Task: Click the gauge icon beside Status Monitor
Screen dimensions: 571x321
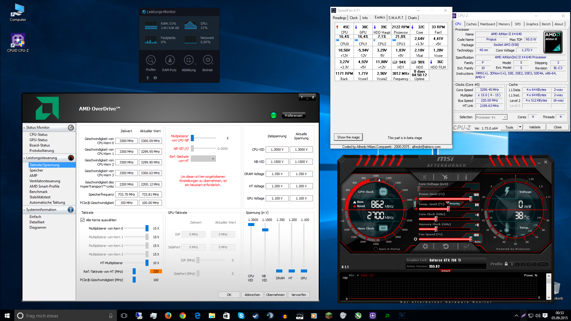Action: coord(71,127)
